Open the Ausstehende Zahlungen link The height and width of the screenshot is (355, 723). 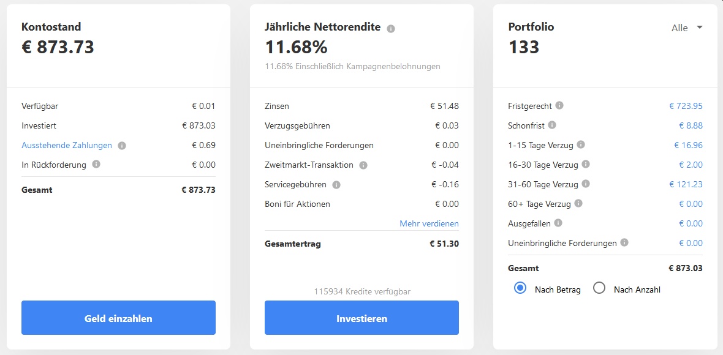pyautogui.click(x=67, y=146)
